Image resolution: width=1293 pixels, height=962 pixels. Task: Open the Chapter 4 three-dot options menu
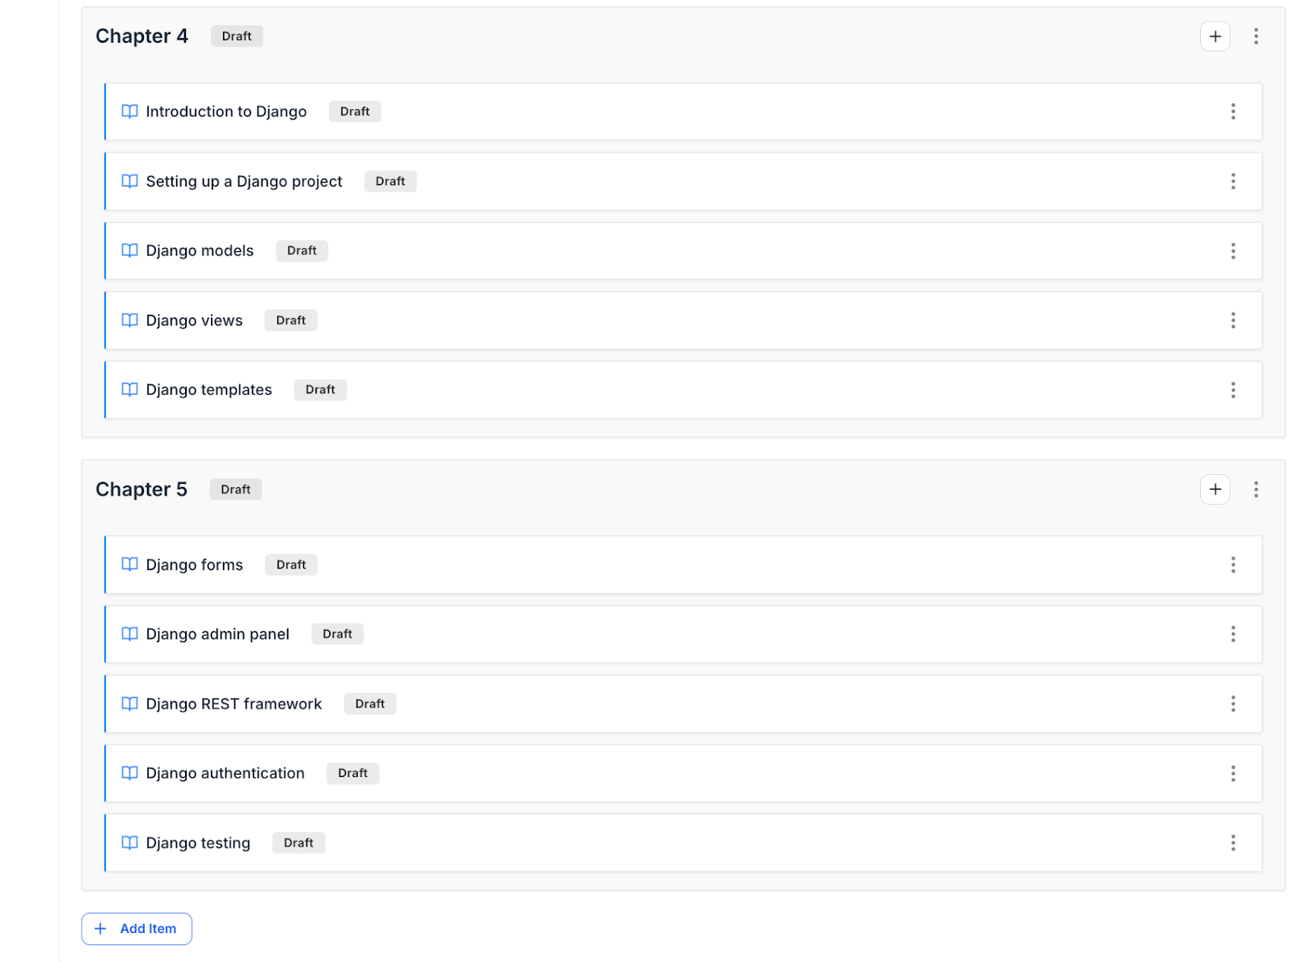(x=1256, y=36)
